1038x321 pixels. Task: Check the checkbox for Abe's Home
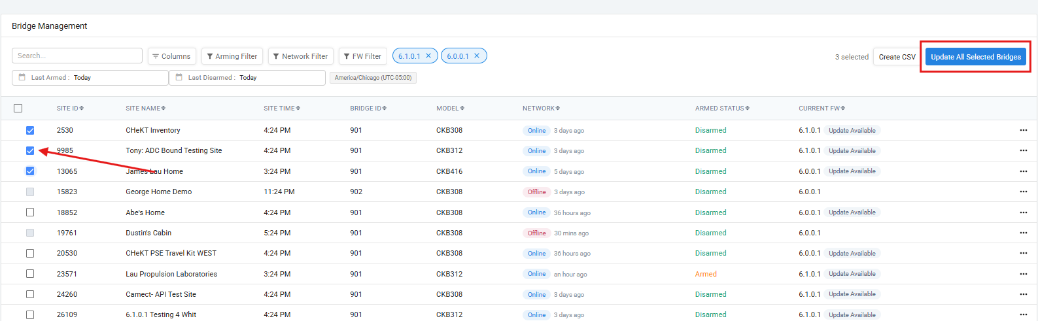[x=30, y=212]
